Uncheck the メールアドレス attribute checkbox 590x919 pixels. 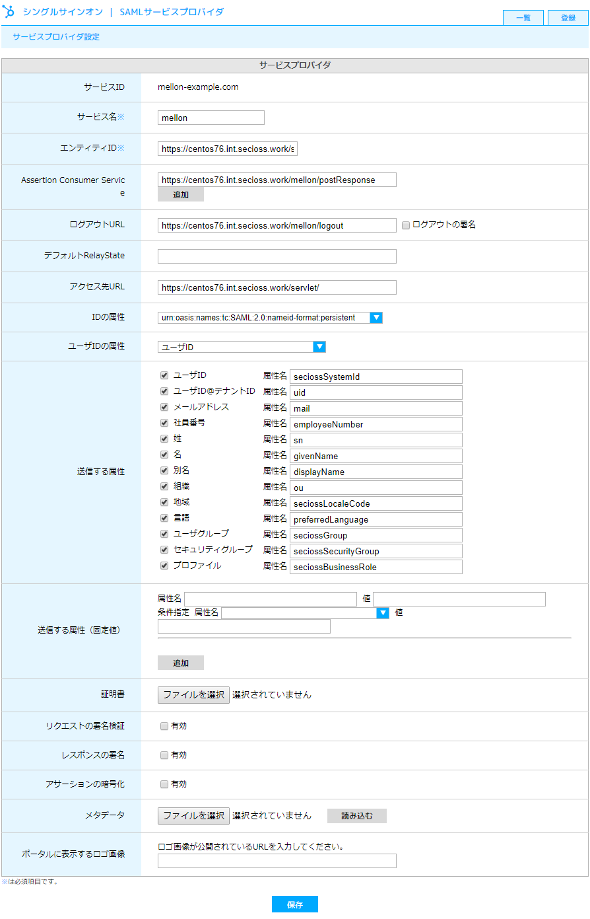164,406
